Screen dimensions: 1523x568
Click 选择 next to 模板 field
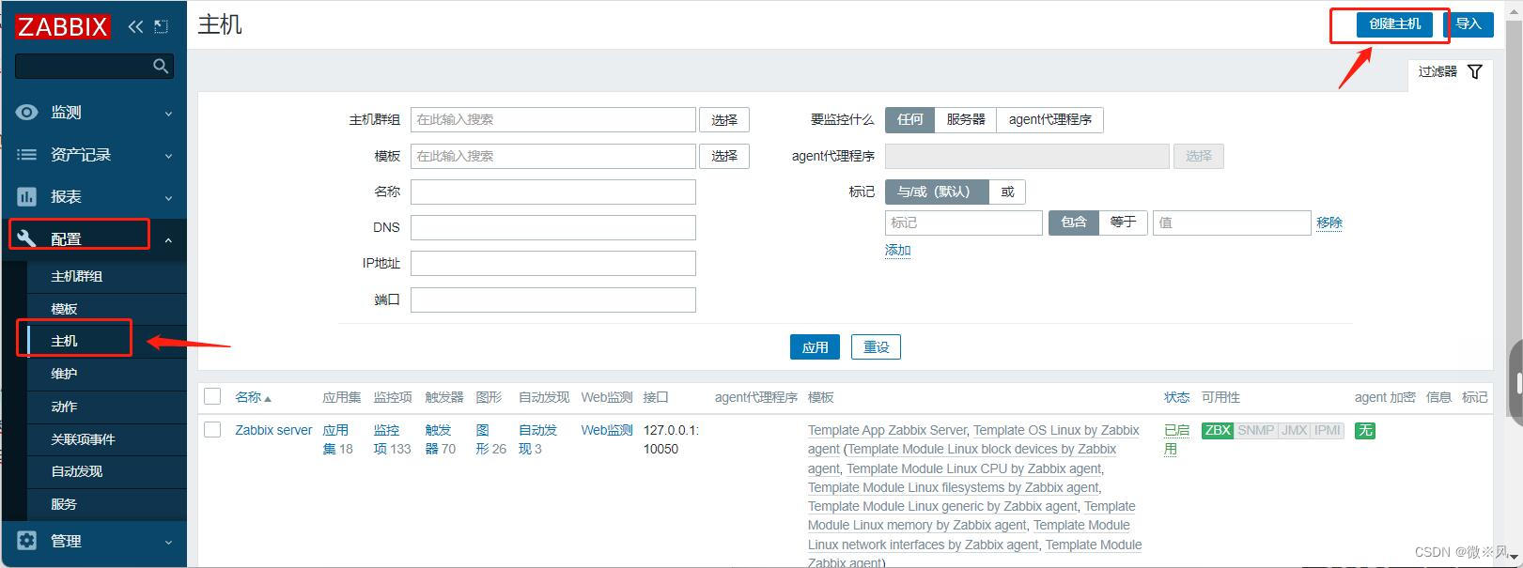tap(724, 156)
